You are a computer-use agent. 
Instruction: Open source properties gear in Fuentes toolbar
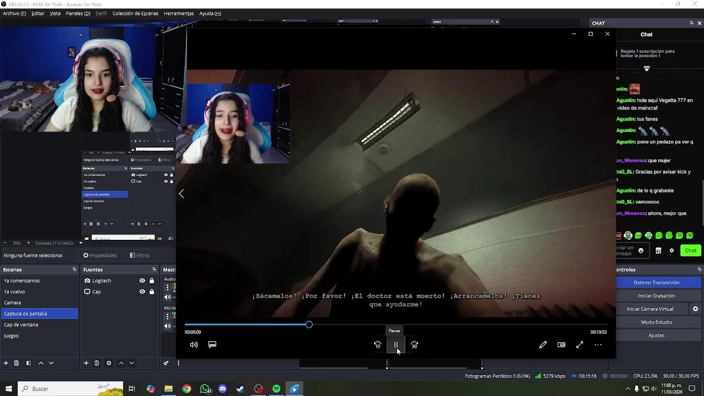109,363
